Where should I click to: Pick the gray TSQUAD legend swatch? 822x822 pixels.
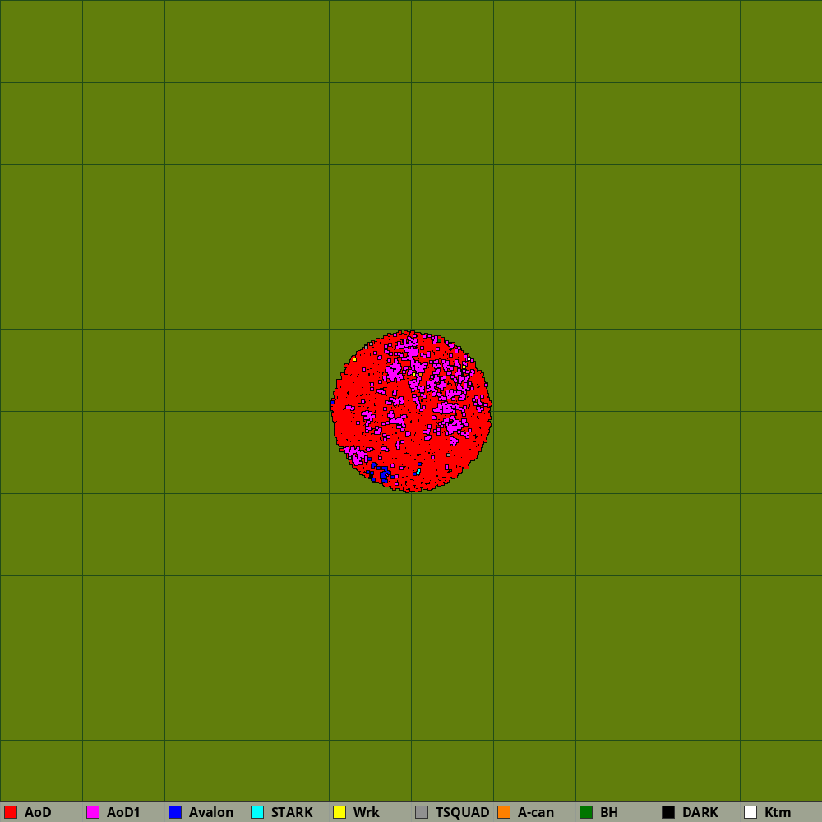click(422, 812)
